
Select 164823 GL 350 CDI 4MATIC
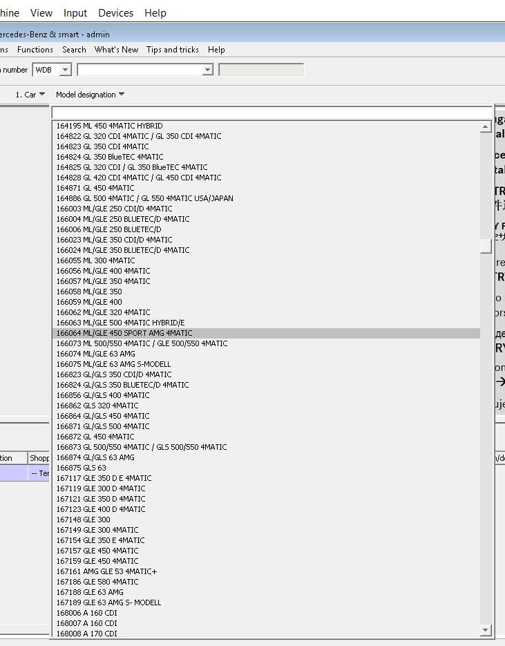click(x=266, y=146)
